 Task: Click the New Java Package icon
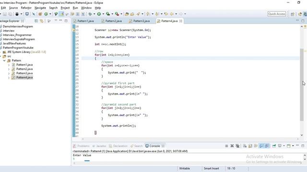click(40, 14)
